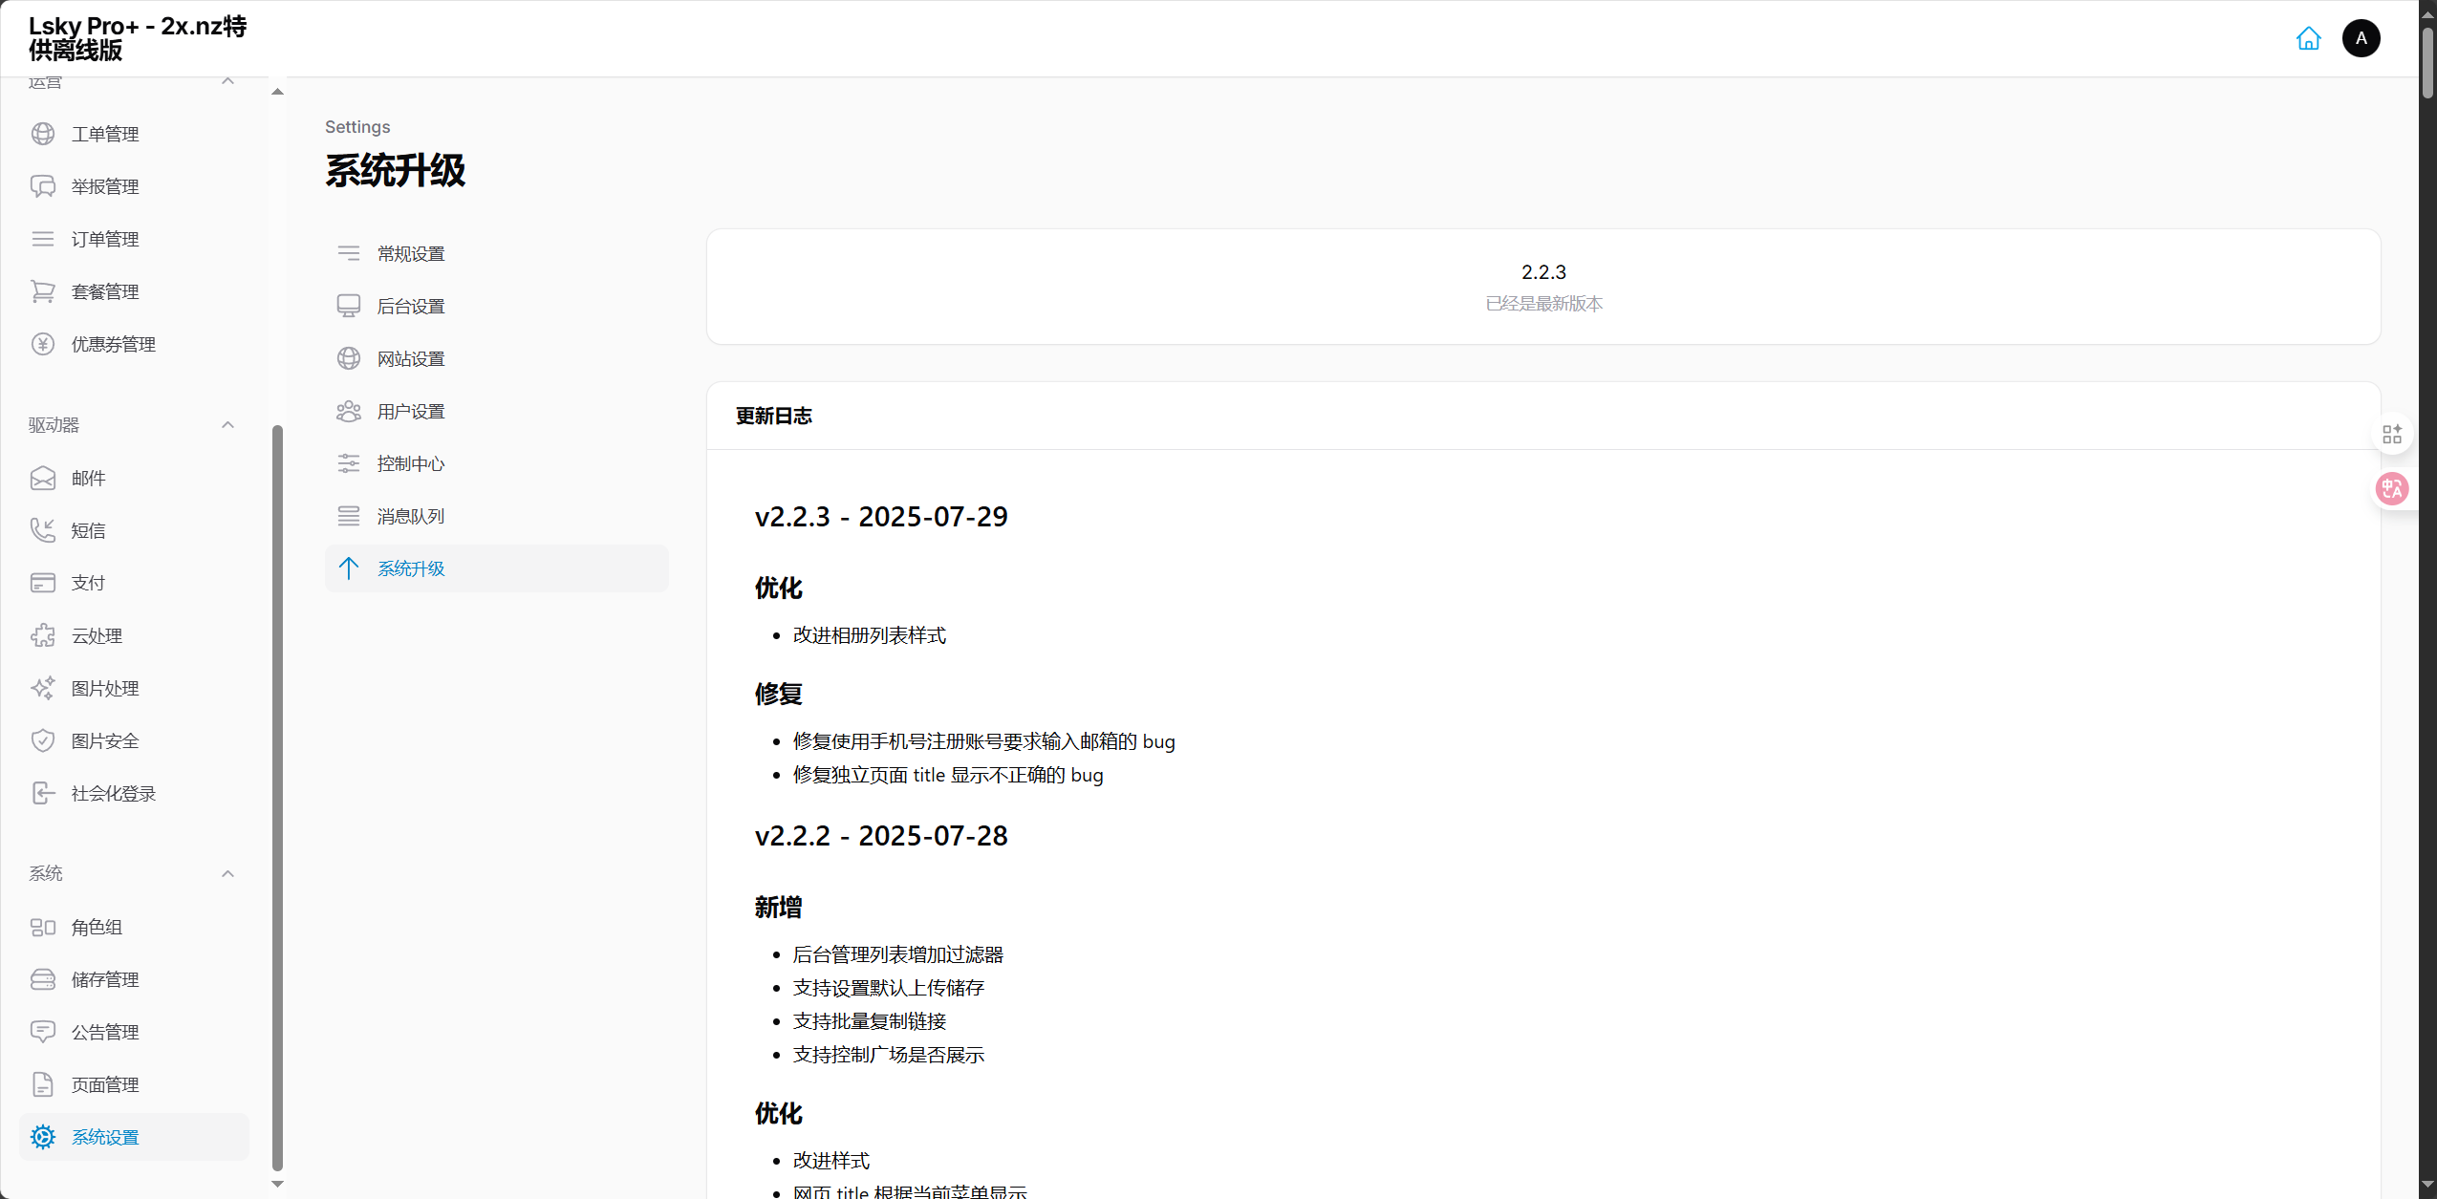Image resolution: width=2437 pixels, height=1199 pixels.
Task: Click the home icon in header
Action: point(2308,38)
